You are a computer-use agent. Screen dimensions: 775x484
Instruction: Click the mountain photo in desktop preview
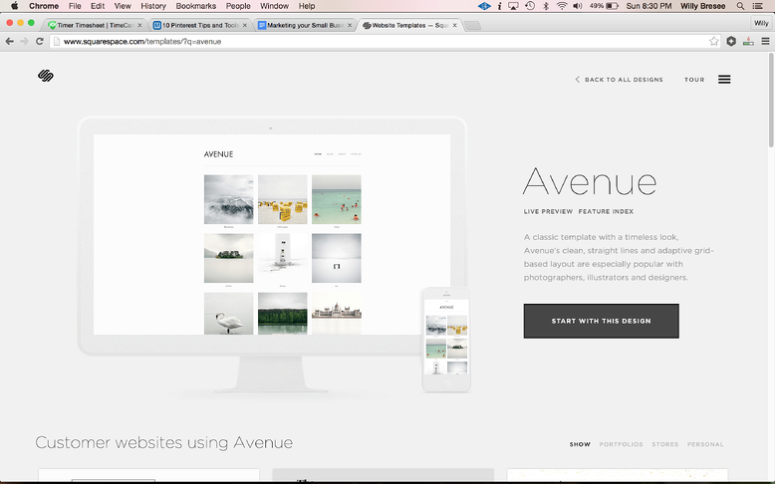click(228, 199)
